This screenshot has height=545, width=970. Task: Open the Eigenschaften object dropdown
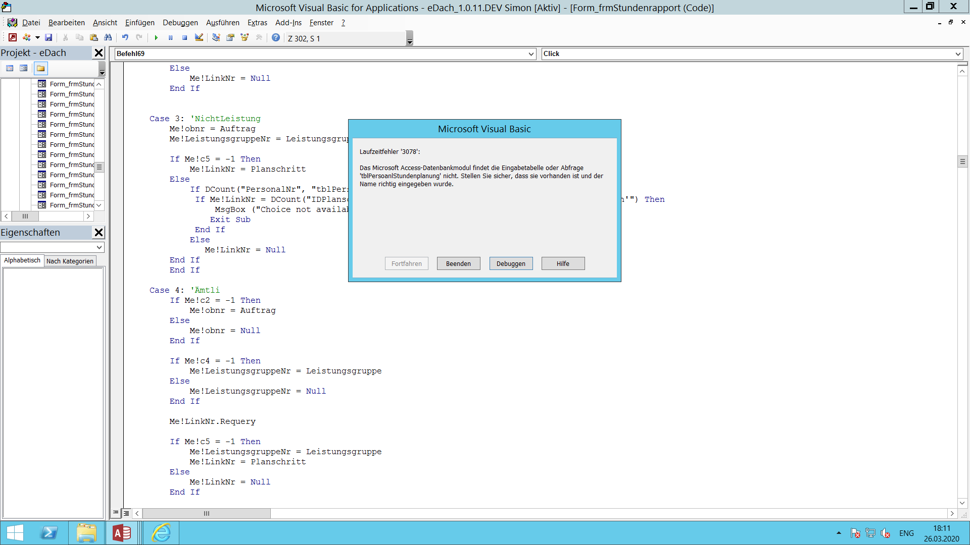100,247
